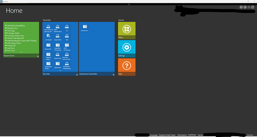Click Language: English/United States status entry

tap(162, 135)
